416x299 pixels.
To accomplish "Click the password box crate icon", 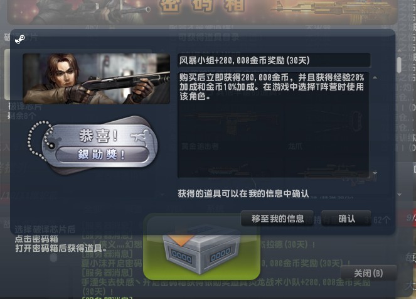I will (201, 249).
